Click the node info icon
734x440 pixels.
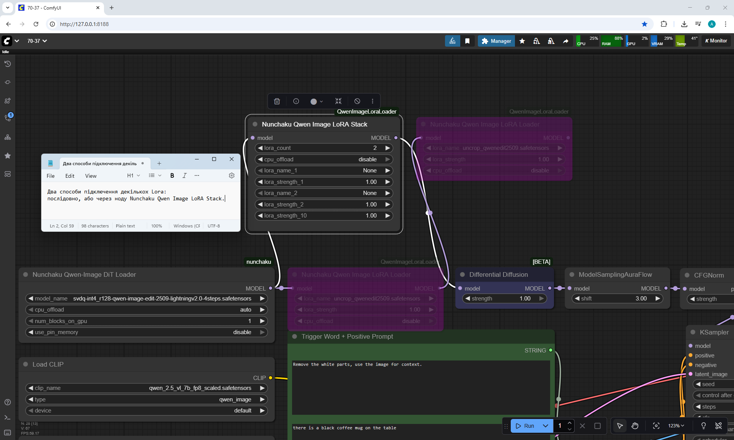click(x=296, y=101)
